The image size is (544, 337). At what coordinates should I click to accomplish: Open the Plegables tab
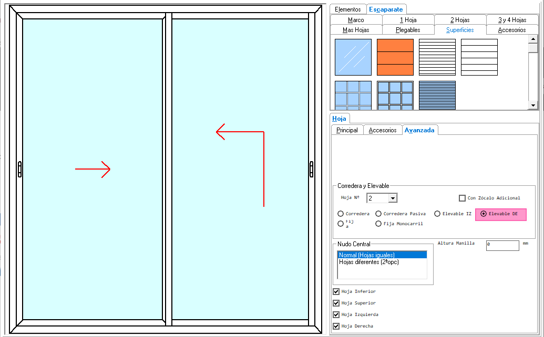[x=408, y=30]
